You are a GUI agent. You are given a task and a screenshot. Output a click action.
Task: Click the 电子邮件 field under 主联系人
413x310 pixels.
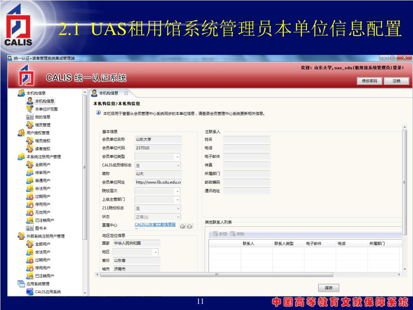246,157
